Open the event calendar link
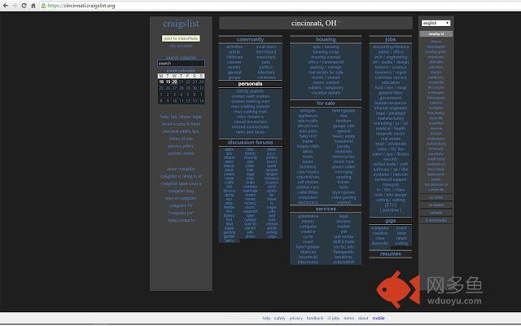Viewport: 521px width, 326px height. (x=181, y=71)
